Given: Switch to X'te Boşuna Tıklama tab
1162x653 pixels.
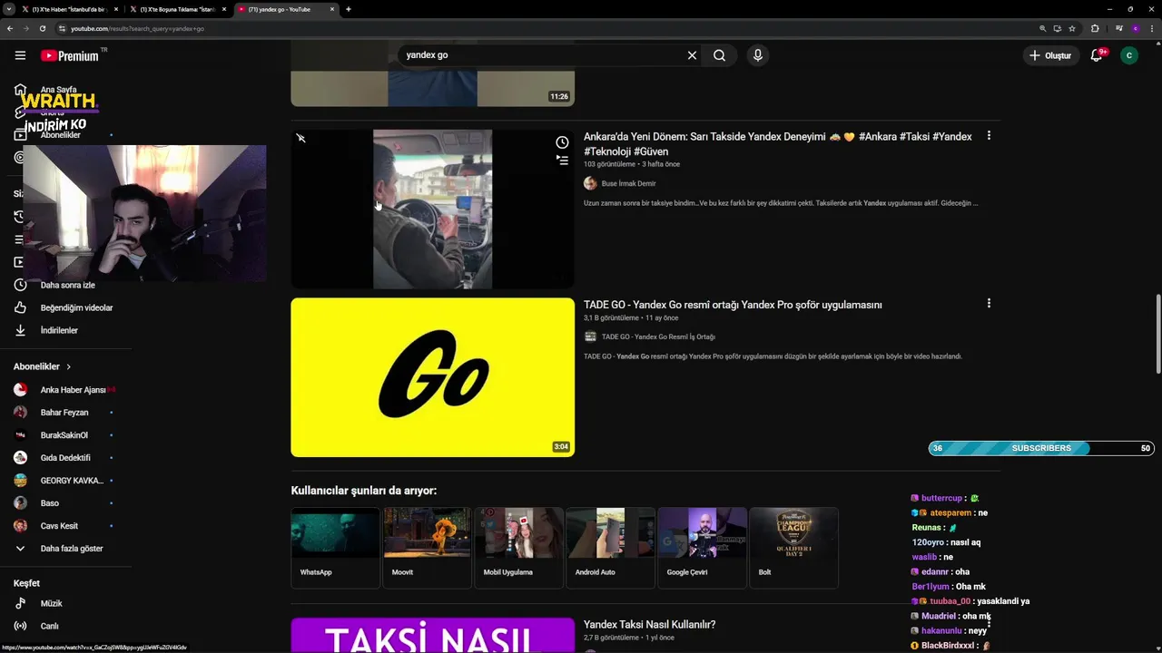Looking at the screenshot, I should 177,9.
